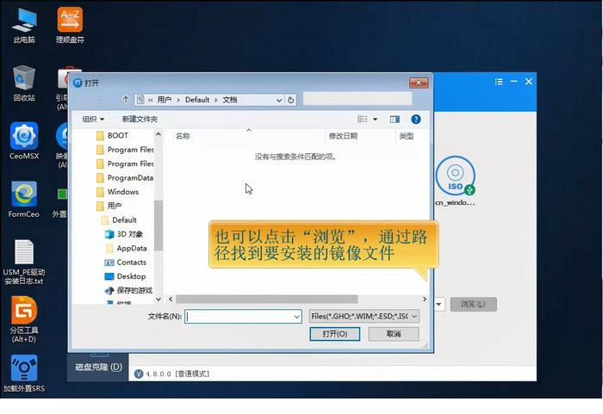Click 新建文件夹 in the toolbar
The height and width of the screenshot is (414, 603).
(140, 119)
